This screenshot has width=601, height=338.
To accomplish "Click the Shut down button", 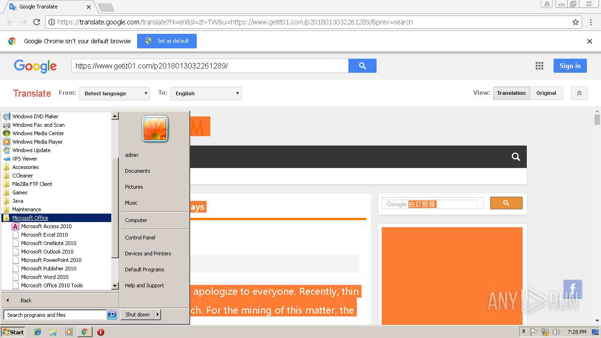I will coord(138,315).
